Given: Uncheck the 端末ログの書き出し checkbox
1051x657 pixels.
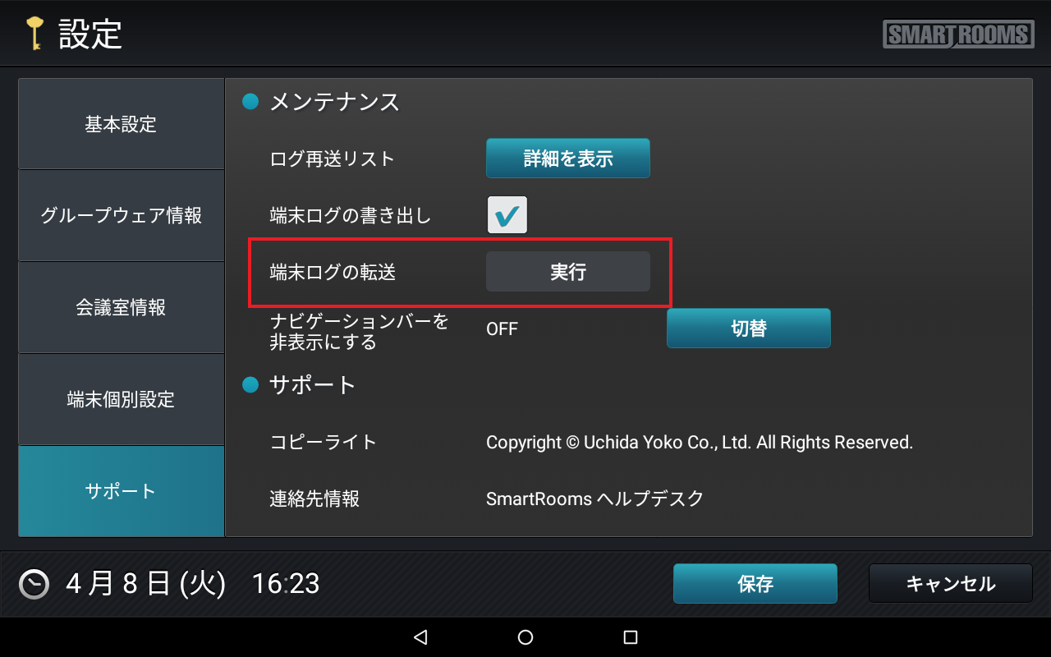Looking at the screenshot, I should click(507, 215).
